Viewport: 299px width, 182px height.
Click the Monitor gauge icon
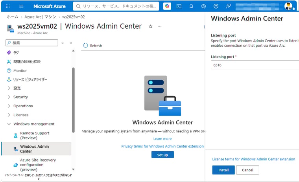[9, 70]
